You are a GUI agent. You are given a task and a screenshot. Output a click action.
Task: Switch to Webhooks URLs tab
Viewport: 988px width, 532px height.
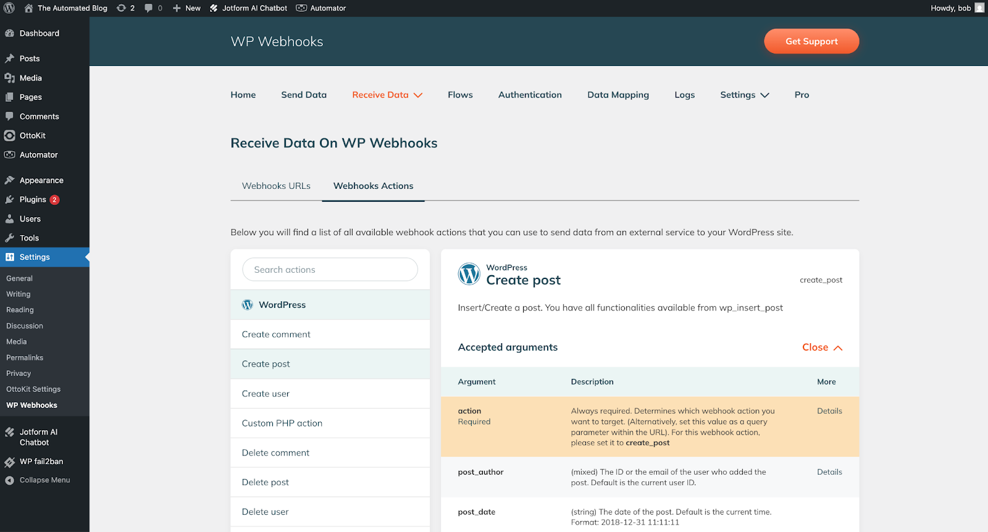[x=276, y=186]
